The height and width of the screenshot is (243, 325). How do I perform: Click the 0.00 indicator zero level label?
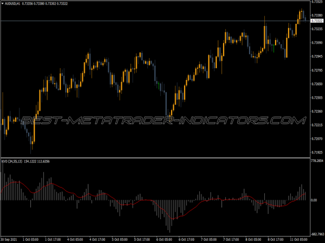tap(314, 200)
